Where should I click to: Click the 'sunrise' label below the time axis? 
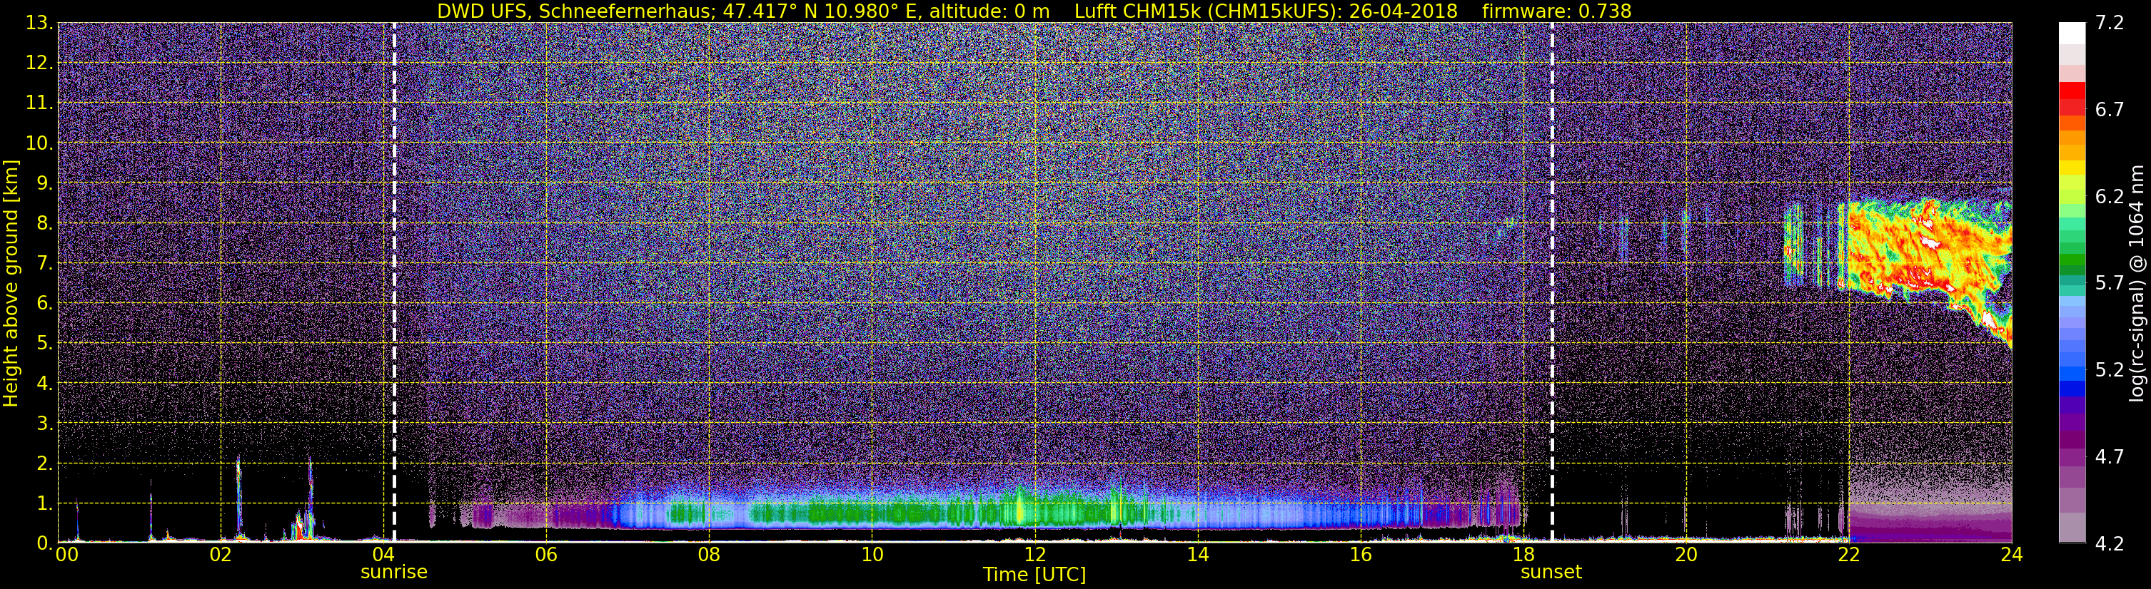393,573
